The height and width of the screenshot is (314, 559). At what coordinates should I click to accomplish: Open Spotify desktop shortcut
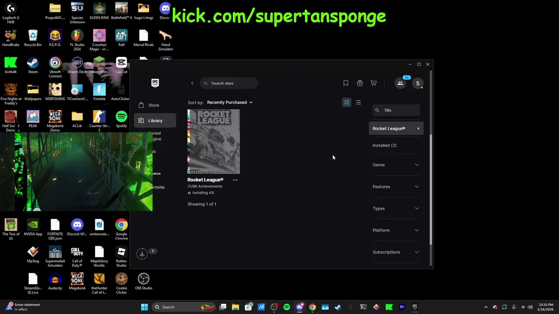click(121, 119)
